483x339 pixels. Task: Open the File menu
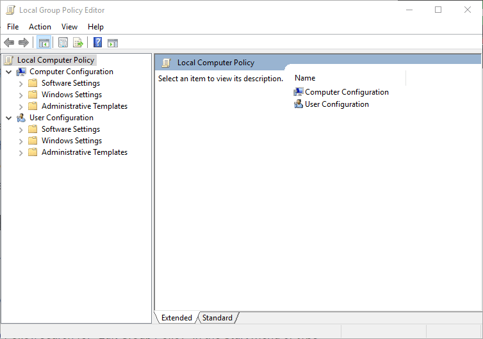pos(13,27)
